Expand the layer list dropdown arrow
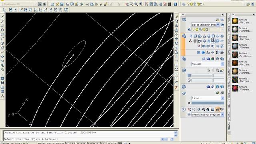Screen dimensions: 256x144 click(x=222, y=30)
